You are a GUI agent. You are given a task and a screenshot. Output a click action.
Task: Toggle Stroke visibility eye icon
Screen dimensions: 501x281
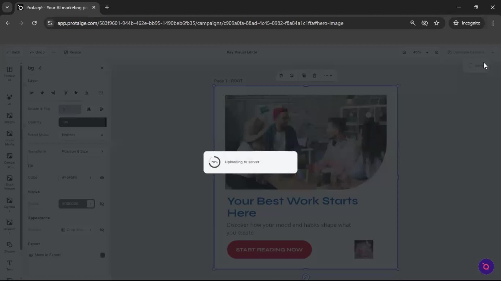click(x=102, y=204)
